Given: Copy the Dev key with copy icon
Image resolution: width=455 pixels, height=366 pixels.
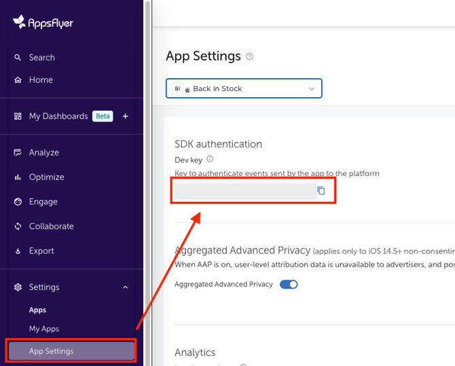Looking at the screenshot, I should [321, 191].
